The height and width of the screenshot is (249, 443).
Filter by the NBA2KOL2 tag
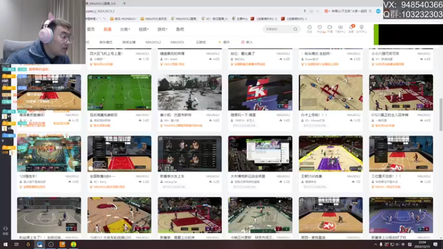tap(153, 42)
